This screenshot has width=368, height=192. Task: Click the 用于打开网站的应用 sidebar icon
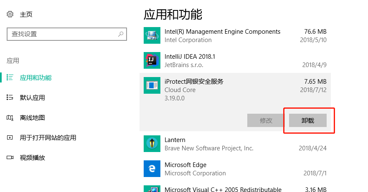(x=10, y=137)
